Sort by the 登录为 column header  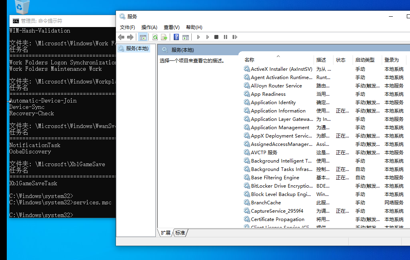pos(394,60)
